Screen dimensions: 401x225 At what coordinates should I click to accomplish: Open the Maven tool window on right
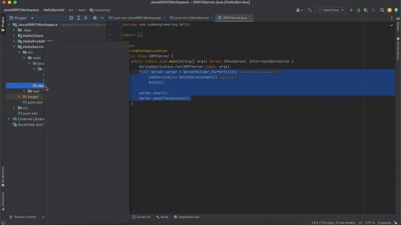click(398, 25)
